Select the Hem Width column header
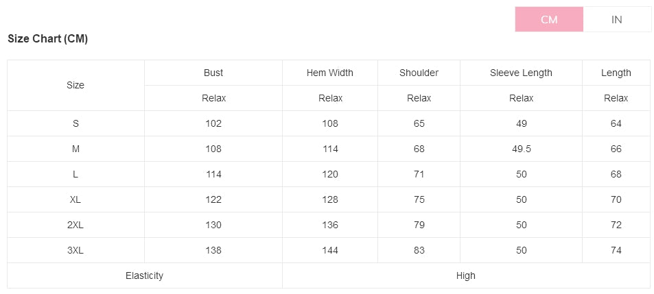654x294 pixels. click(330, 73)
